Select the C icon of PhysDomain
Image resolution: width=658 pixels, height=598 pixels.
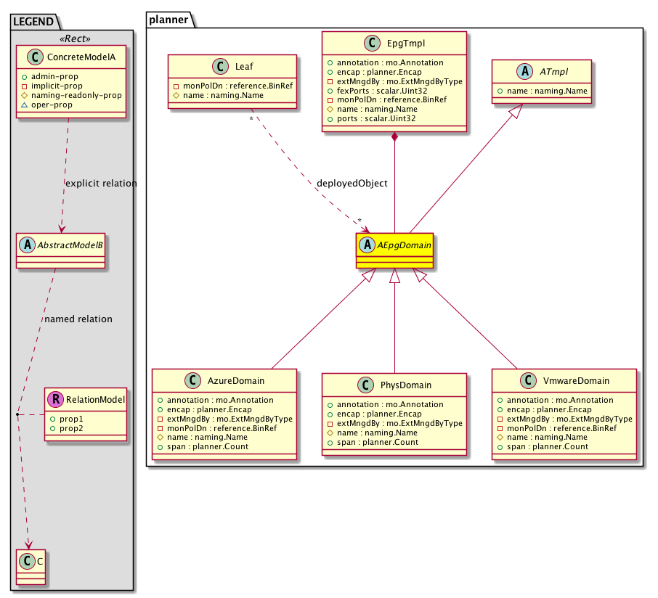pos(367,385)
